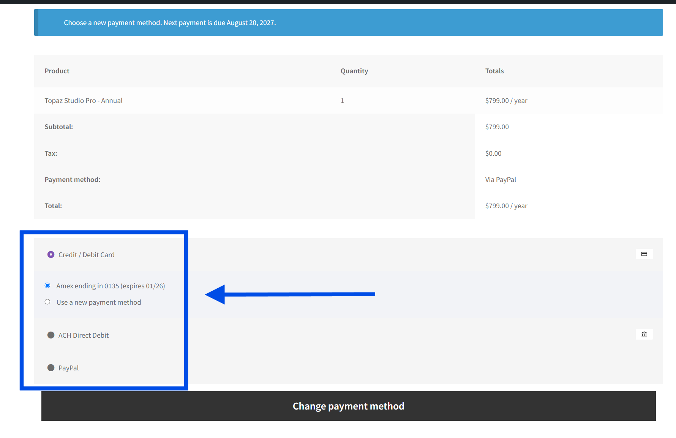
Task: Choose the saved Amex ending in 0135
Action: [47, 285]
